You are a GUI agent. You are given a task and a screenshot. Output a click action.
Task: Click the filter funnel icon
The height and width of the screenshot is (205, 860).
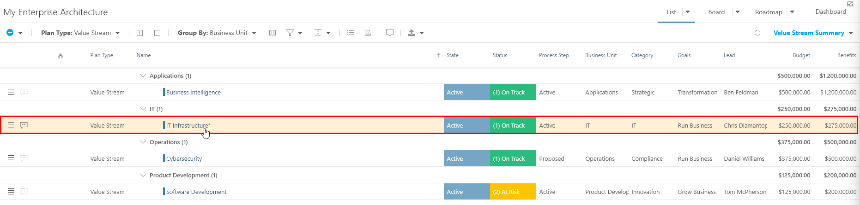[x=290, y=33]
